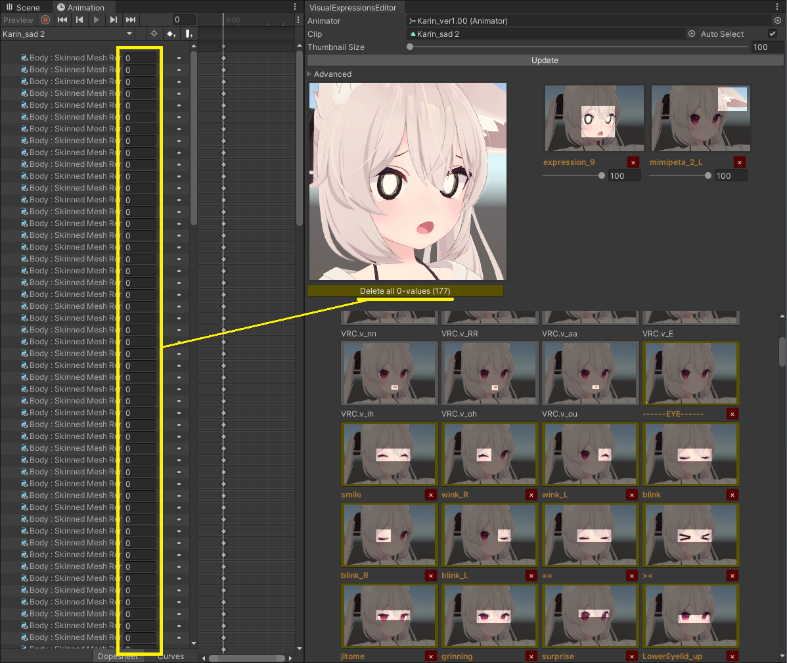Viewport: 787px width, 663px height.
Task: Switch to the Curves view tab
Action: tap(171, 656)
